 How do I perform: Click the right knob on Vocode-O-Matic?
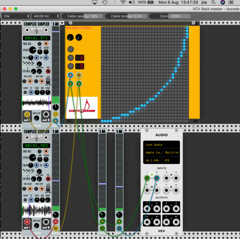click(79, 37)
